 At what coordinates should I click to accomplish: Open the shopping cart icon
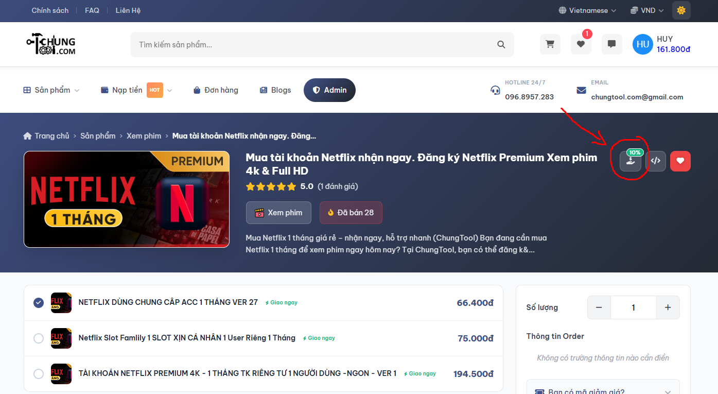[550, 44]
